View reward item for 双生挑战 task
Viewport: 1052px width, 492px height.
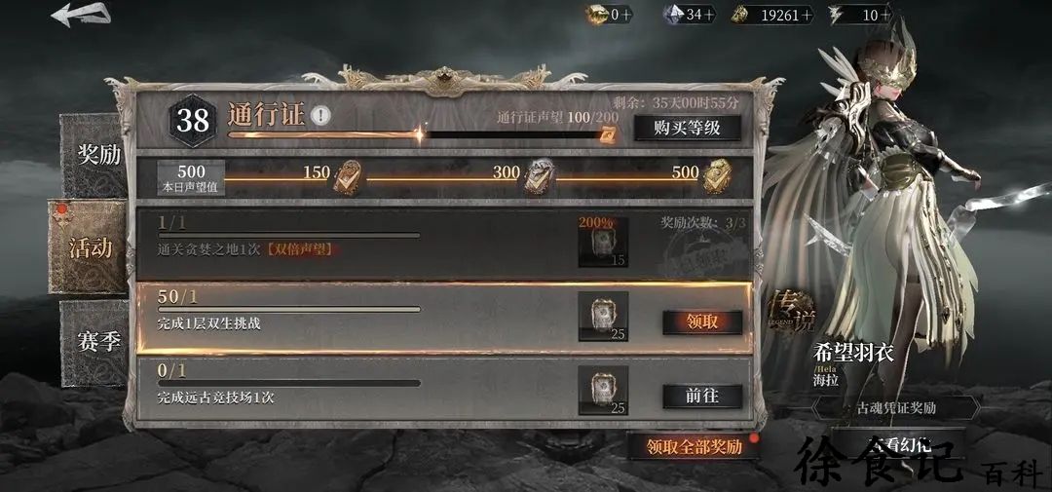(x=603, y=316)
